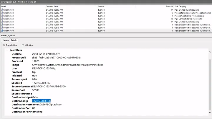Click the highlighted DestinationIp value 172.168.103.188
The height and width of the screenshot is (119, 212).
pos(42,101)
